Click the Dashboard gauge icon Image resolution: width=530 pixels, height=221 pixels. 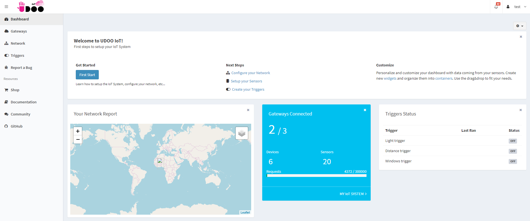(6, 19)
